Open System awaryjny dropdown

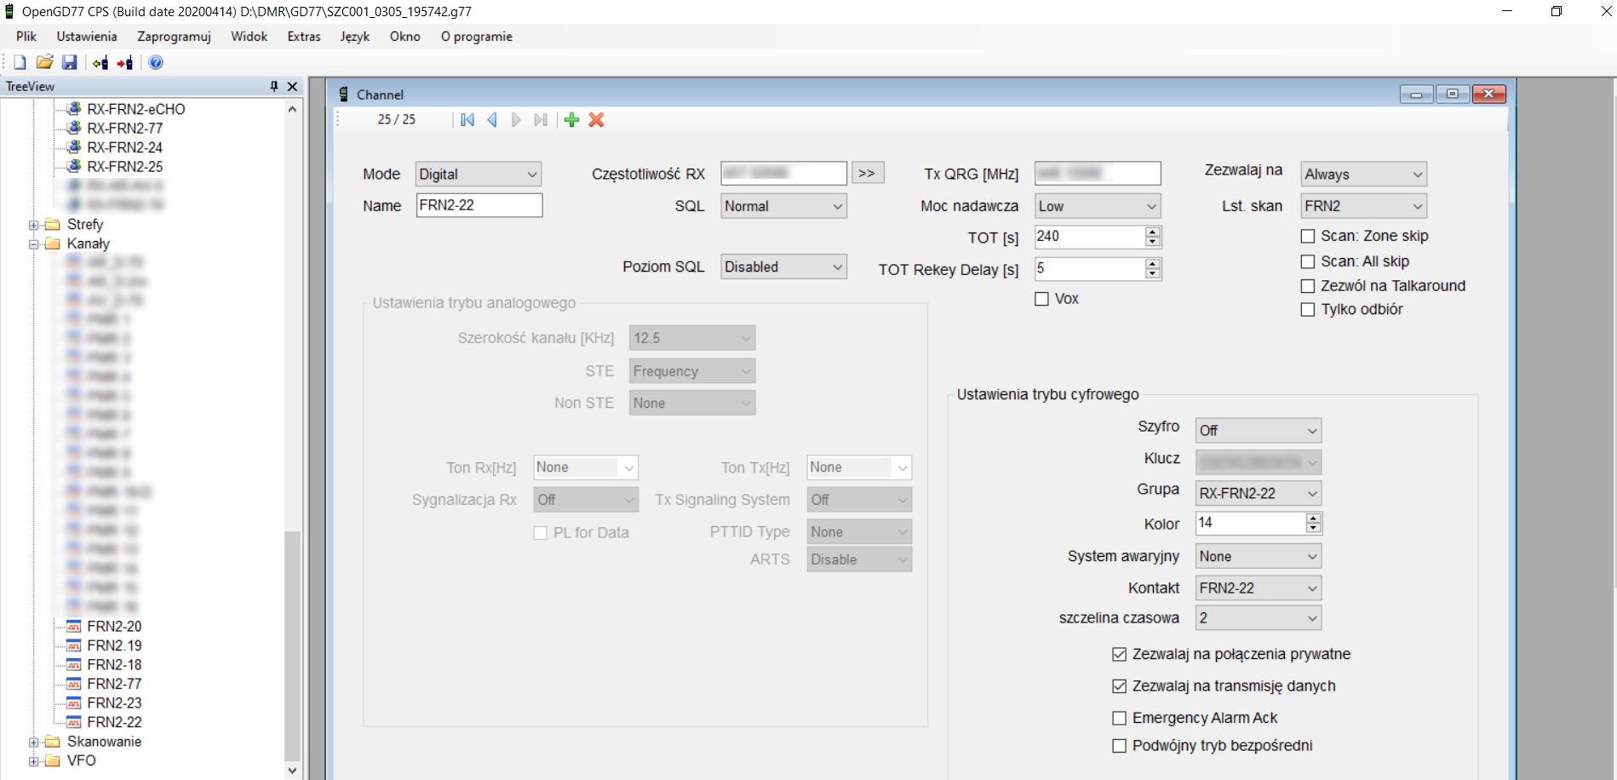pos(1259,557)
